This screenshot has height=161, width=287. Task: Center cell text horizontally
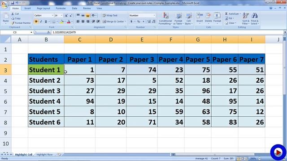83,21
